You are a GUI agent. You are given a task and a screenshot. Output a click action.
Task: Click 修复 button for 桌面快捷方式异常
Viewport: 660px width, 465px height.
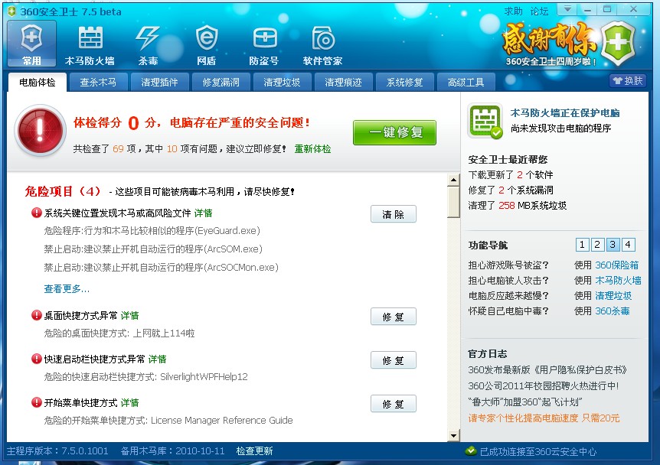click(x=394, y=317)
